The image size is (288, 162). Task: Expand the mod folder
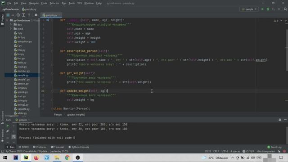point(11,29)
